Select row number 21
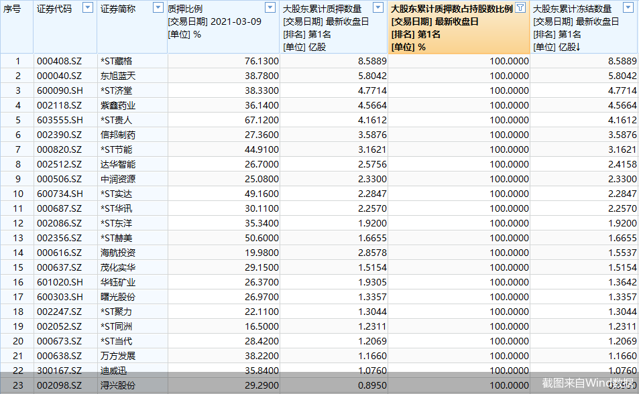This screenshot has height=394, width=639. [x=18, y=356]
